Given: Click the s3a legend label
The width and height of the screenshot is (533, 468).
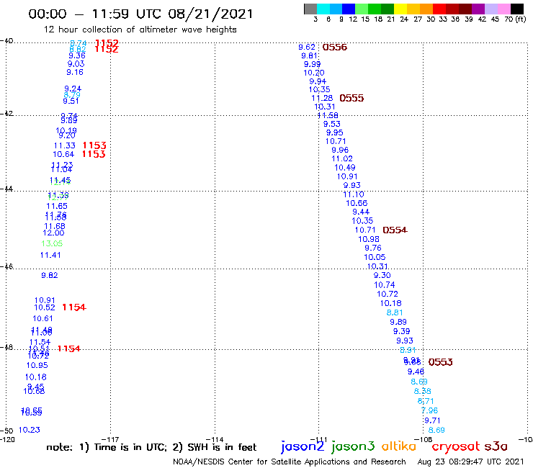Looking at the screenshot, I should (x=496, y=446).
